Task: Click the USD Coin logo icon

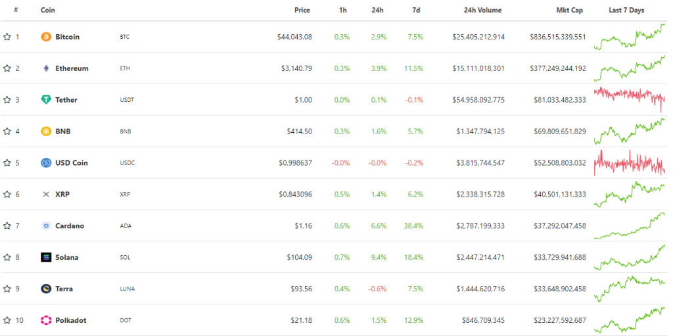Action: click(46, 163)
